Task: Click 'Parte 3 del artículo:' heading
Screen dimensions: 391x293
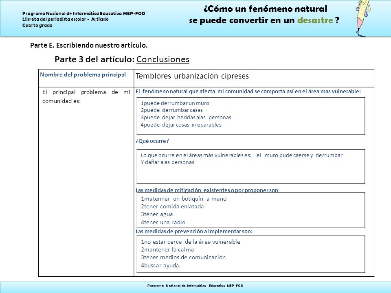Action: [94, 59]
